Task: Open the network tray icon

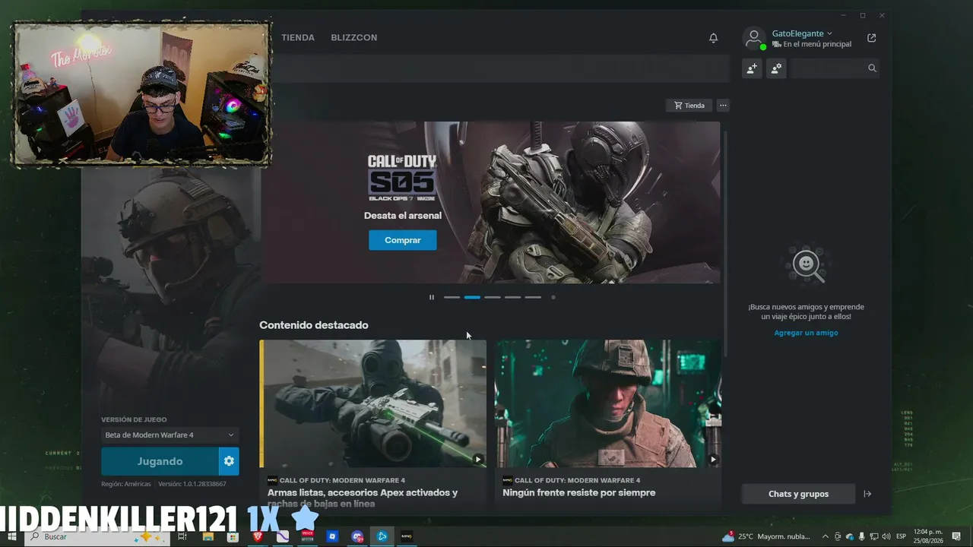Action: (873, 536)
